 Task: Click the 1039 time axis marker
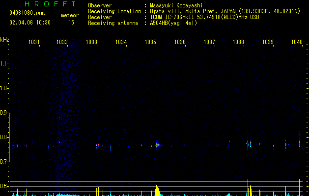[x=268, y=42]
